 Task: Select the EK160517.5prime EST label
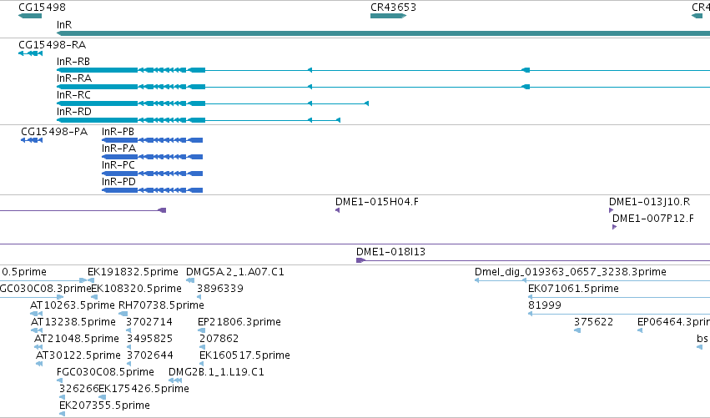coord(245,355)
